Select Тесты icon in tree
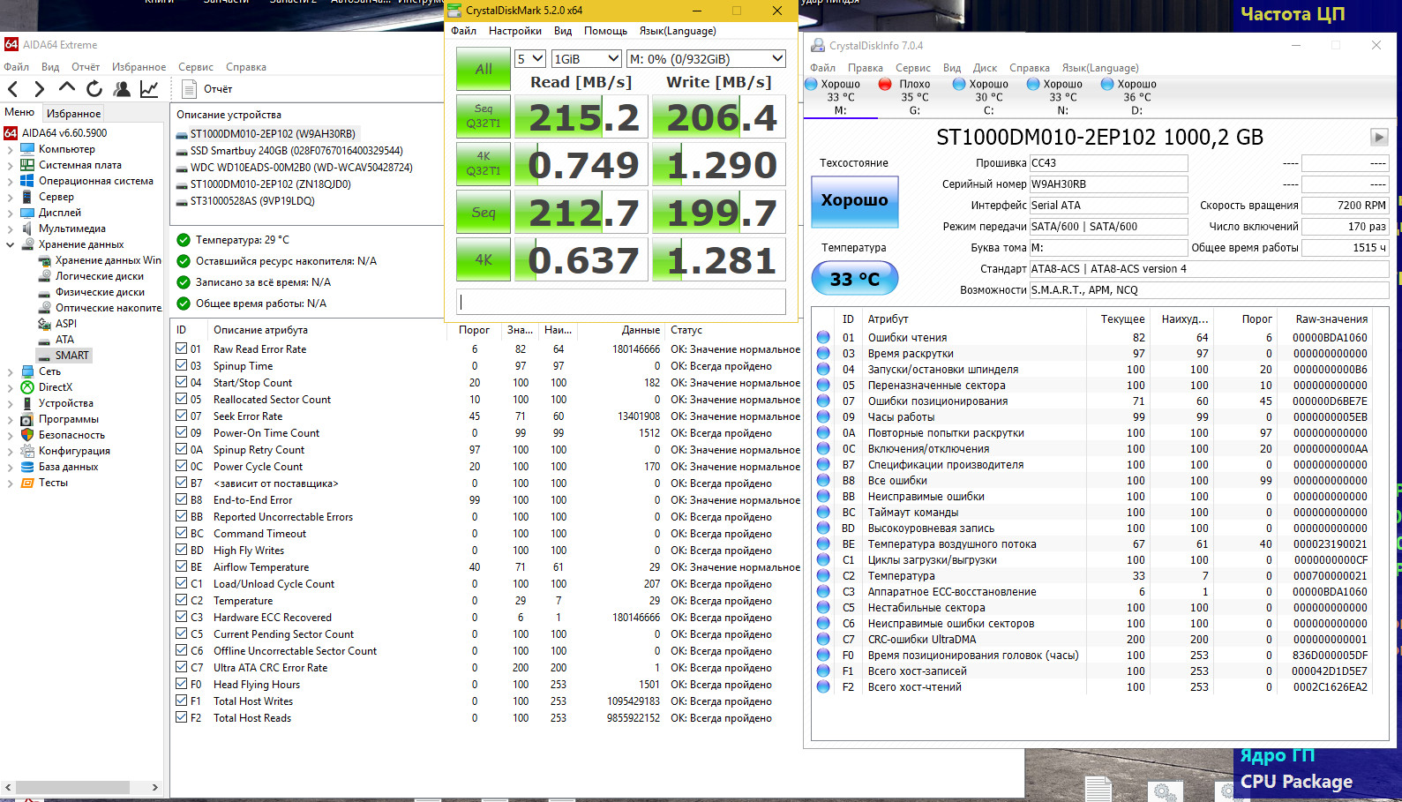 27,483
